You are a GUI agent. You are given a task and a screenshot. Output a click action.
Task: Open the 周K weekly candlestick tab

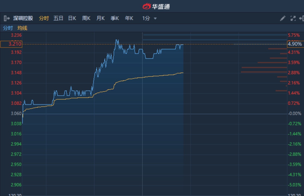86,18
